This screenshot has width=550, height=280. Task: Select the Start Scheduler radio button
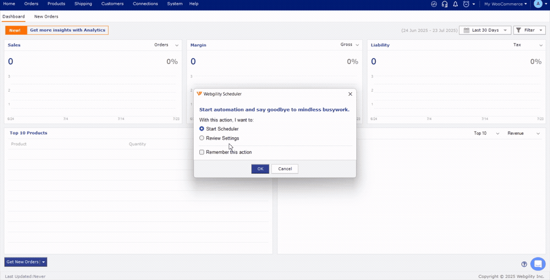click(x=202, y=129)
